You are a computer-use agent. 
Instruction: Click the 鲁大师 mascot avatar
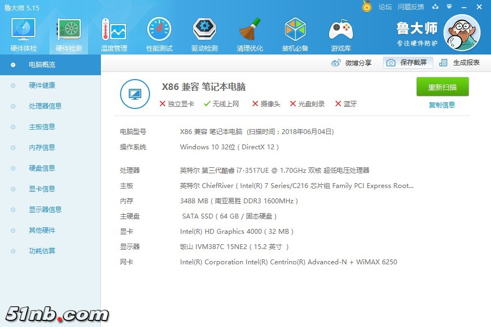pos(462,33)
